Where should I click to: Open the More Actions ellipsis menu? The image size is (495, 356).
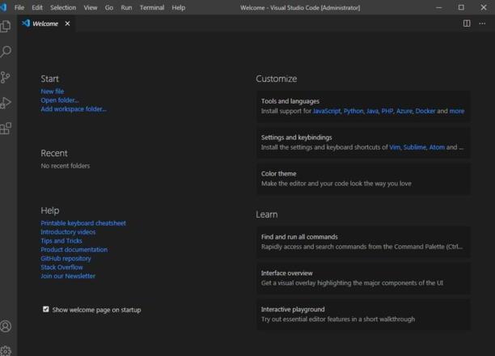(482, 23)
